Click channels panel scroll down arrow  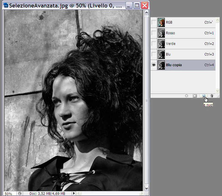218,91
